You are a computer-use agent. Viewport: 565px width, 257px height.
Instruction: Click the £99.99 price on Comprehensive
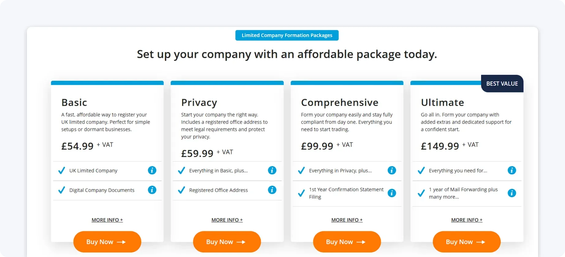[317, 146]
